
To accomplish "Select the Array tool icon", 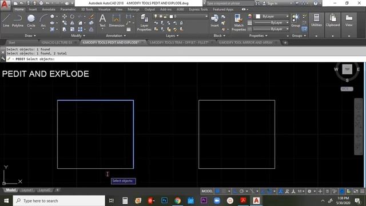I will 80,29.
